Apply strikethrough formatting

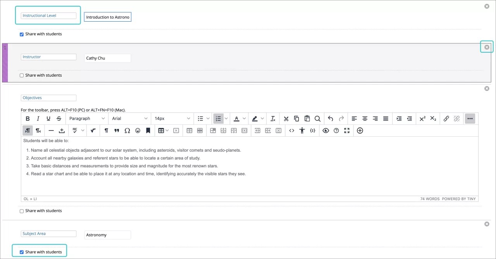coord(59,118)
